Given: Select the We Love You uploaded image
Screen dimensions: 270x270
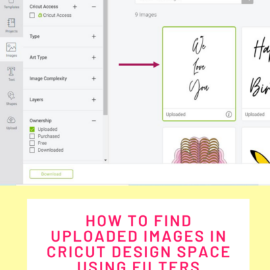Looking at the screenshot, I should tap(199, 74).
